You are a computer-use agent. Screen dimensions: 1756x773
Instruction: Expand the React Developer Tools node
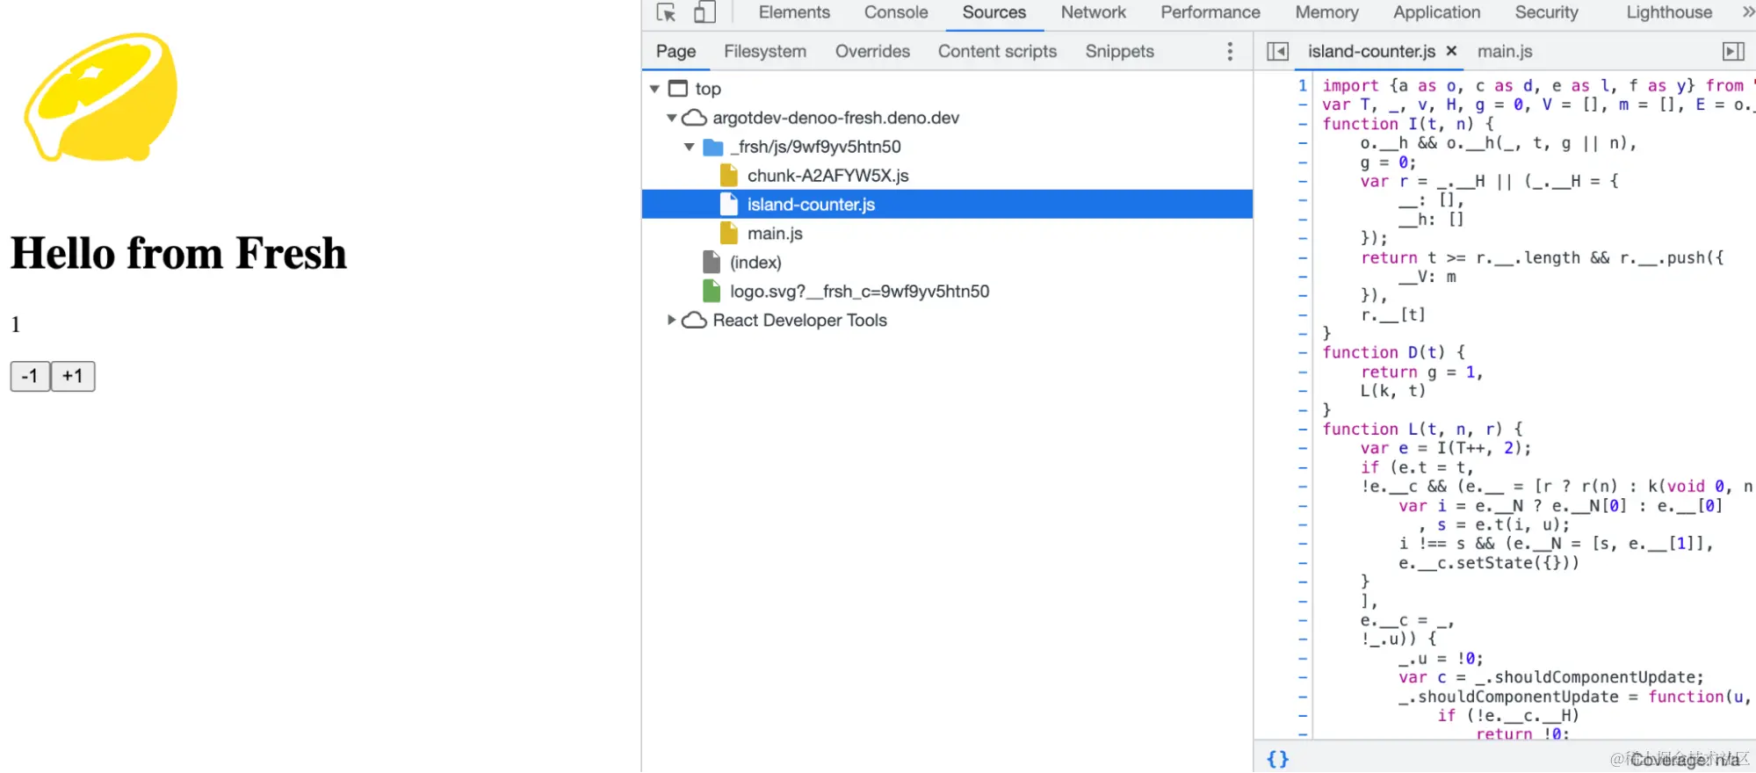(x=672, y=320)
